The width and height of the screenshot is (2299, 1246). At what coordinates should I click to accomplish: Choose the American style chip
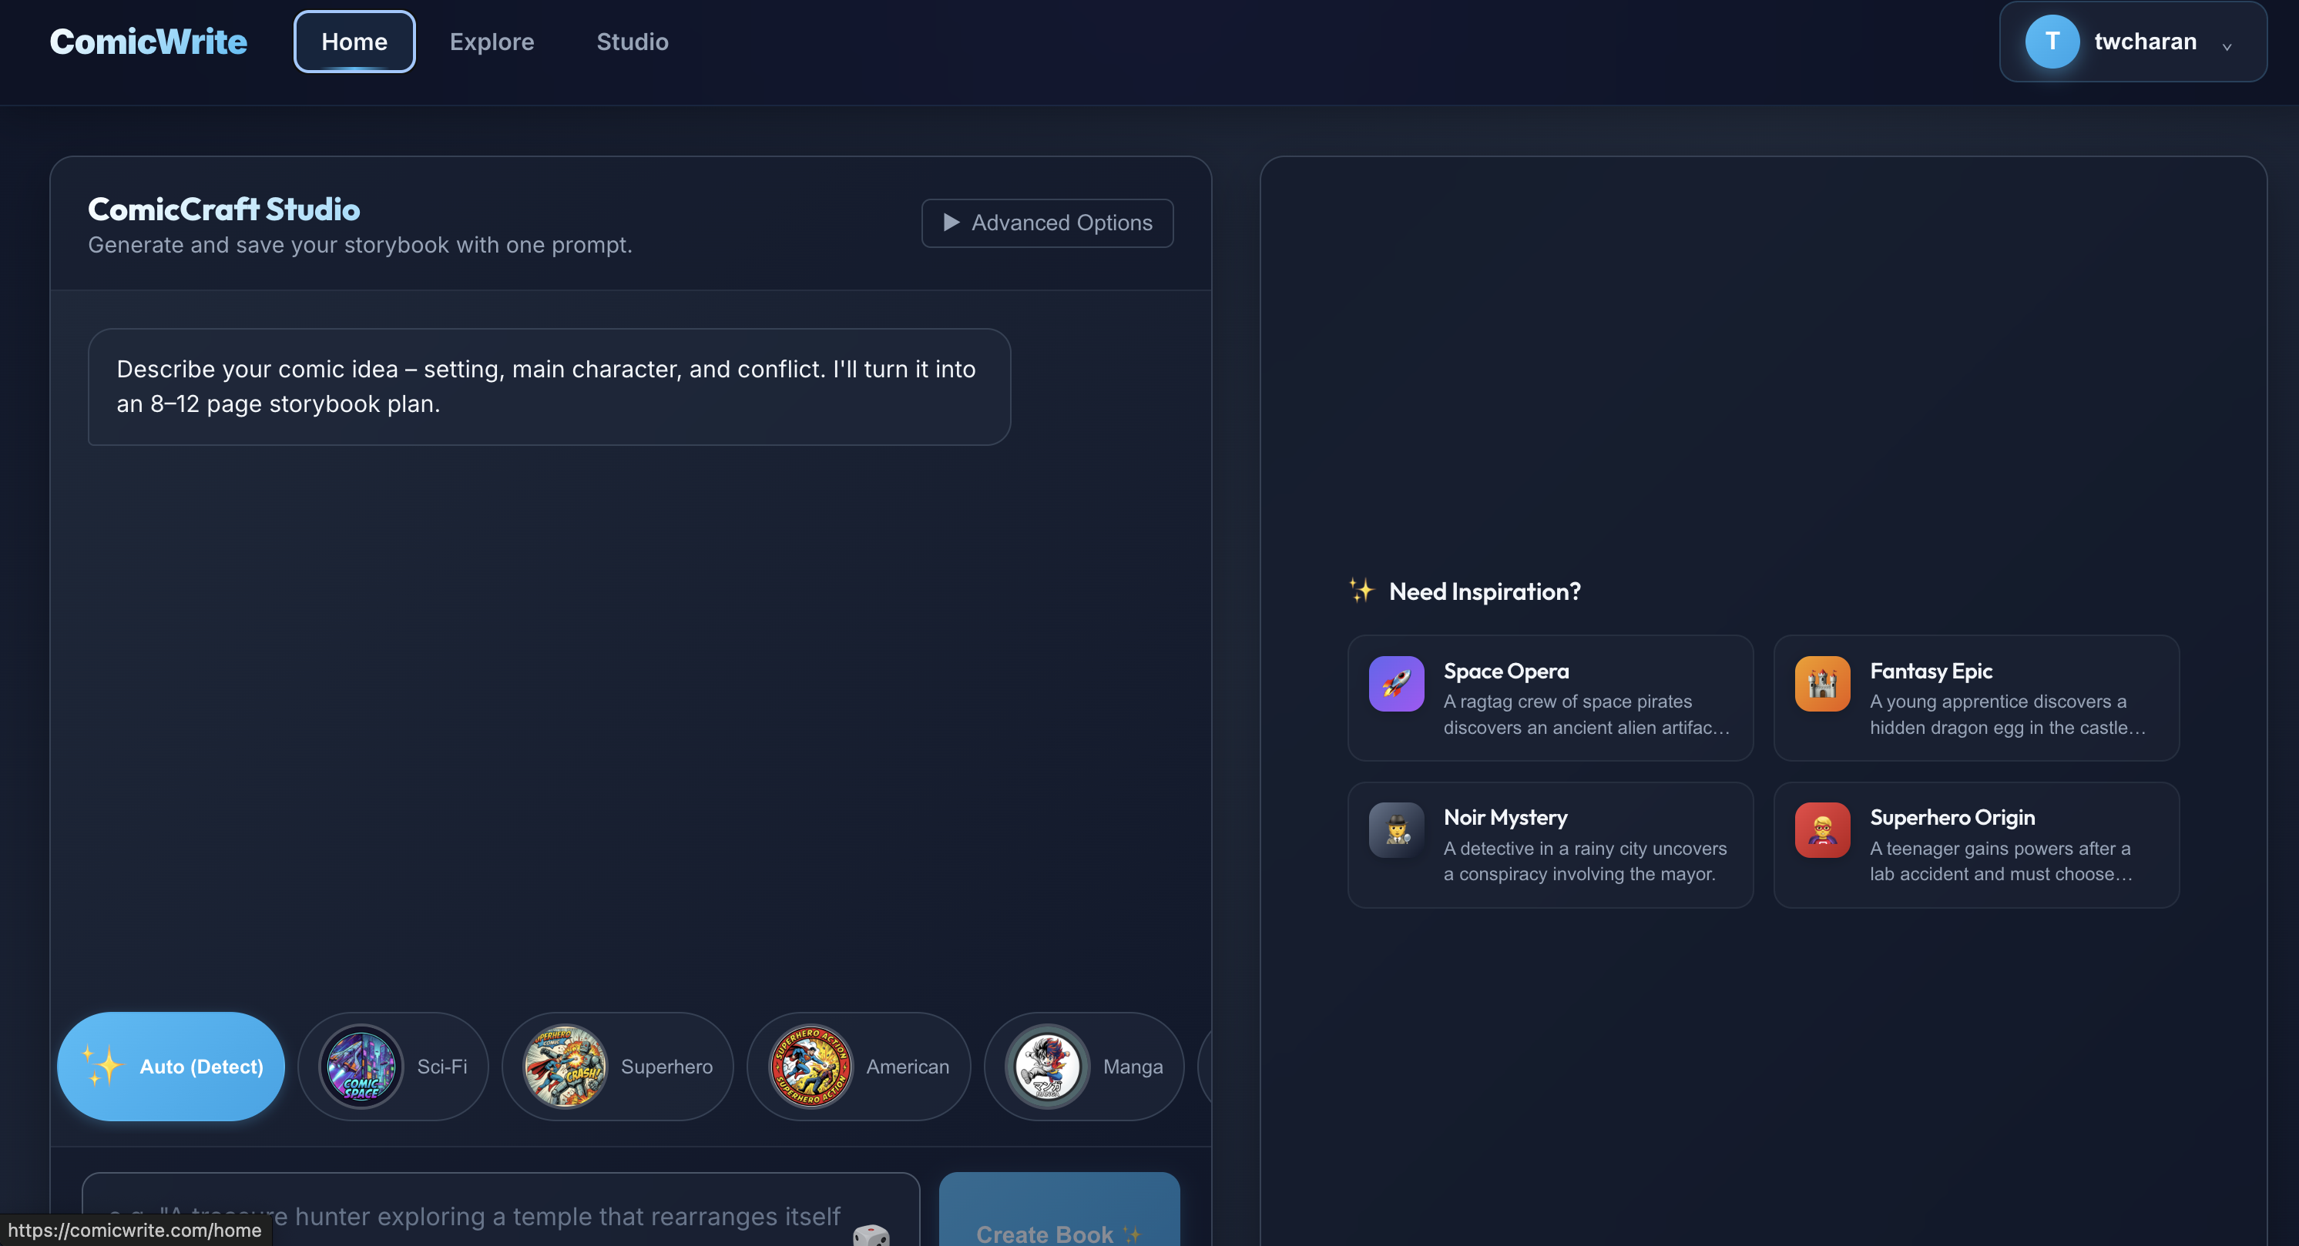858,1066
